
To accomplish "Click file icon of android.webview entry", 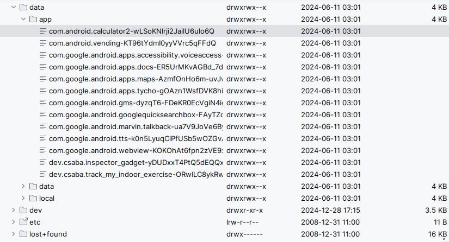I will coord(43,150).
